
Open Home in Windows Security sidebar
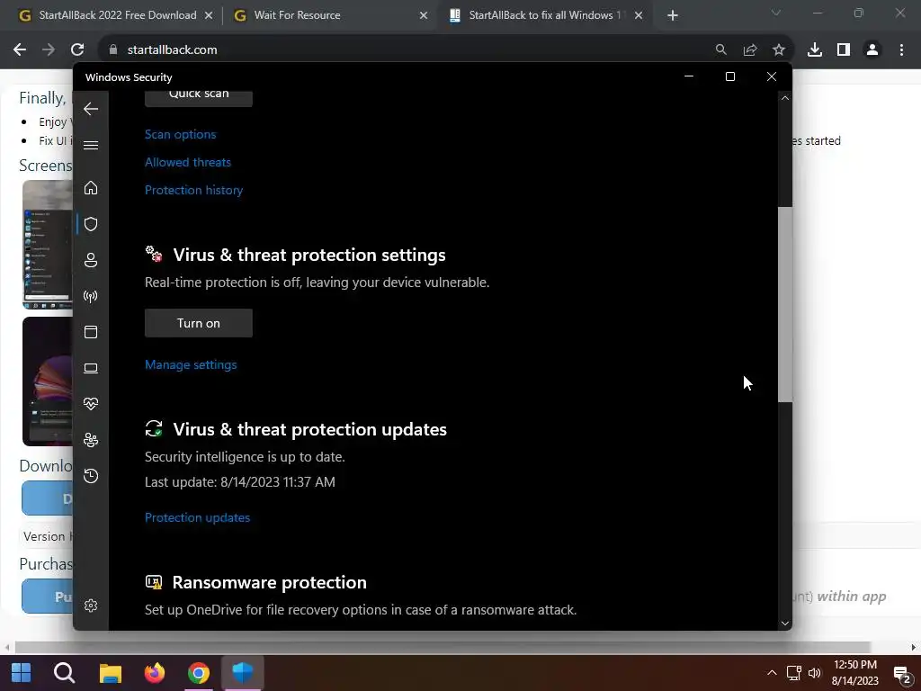coord(91,187)
